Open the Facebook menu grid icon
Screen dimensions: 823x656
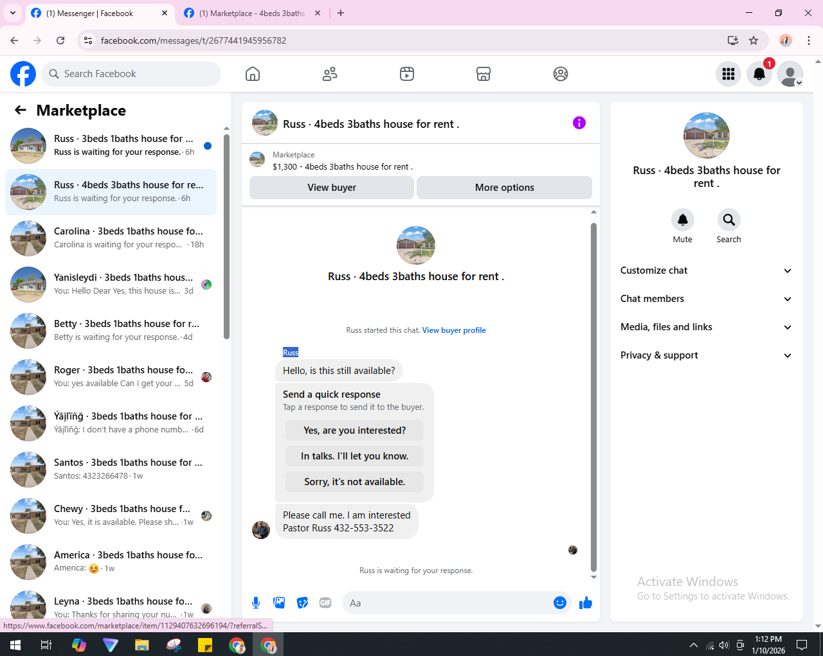coord(728,74)
